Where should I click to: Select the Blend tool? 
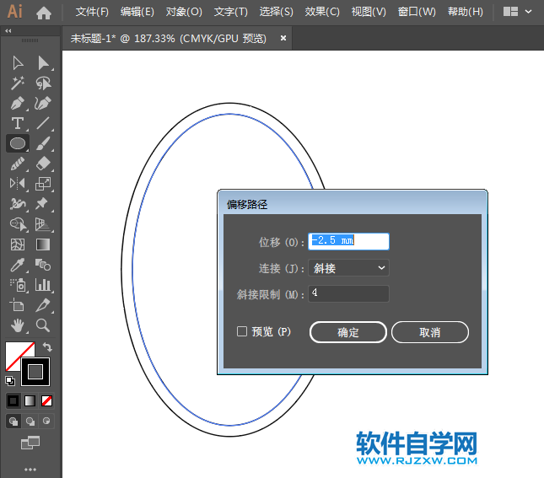[x=43, y=265]
